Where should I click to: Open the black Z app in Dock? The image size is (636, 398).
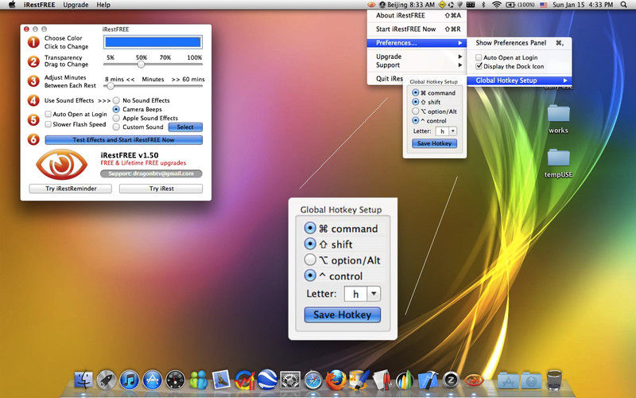(451, 380)
